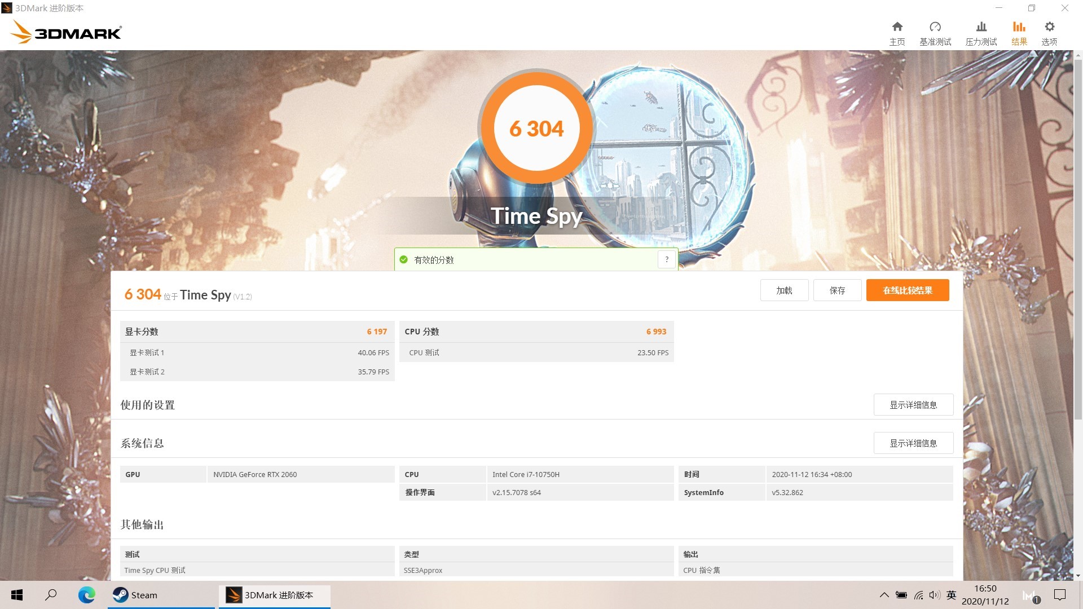
Task: Click the battery icon in the tray
Action: coord(901,595)
